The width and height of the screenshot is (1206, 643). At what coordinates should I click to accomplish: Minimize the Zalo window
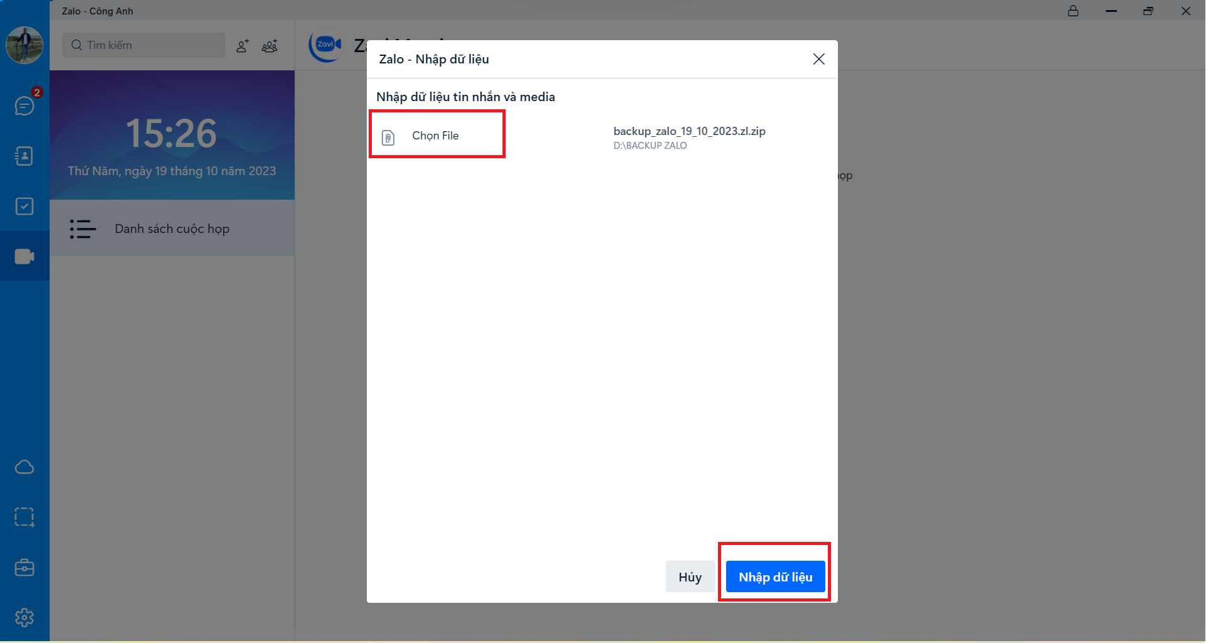[1111, 11]
